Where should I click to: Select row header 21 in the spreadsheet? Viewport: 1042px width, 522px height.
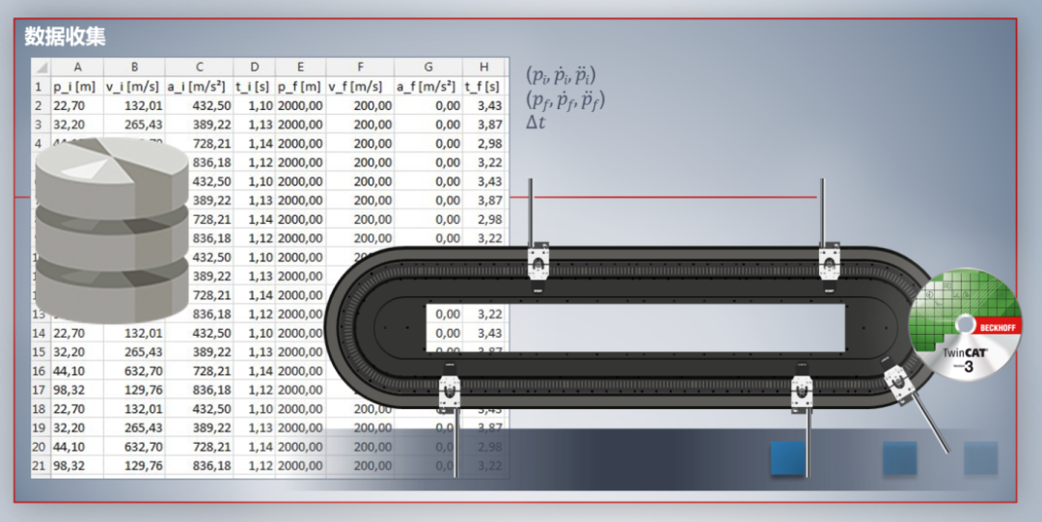(40, 465)
